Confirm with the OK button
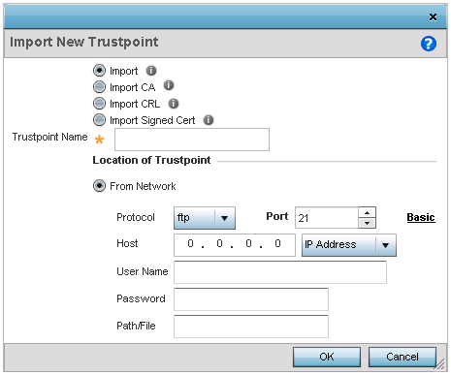451x375 pixels. pyautogui.click(x=327, y=357)
